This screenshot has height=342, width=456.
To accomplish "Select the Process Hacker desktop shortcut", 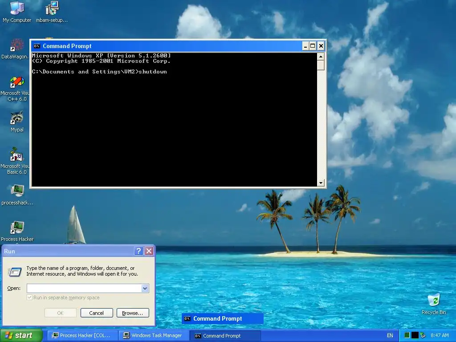I will pyautogui.click(x=17, y=232).
